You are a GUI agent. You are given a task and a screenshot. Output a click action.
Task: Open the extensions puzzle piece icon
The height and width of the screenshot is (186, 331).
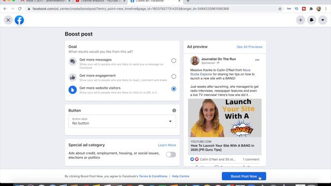point(311,9)
